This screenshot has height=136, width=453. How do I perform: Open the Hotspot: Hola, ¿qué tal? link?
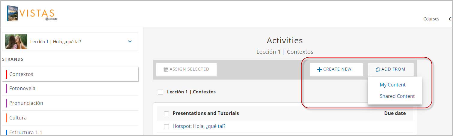click(199, 126)
